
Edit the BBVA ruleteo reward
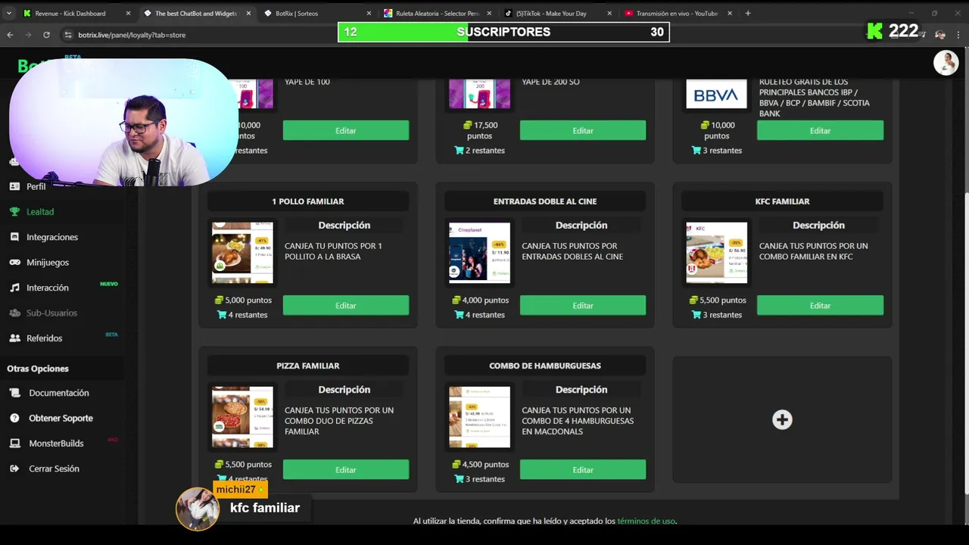click(820, 130)
